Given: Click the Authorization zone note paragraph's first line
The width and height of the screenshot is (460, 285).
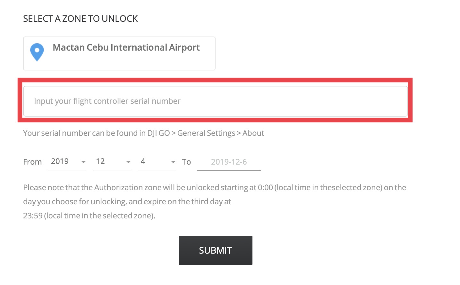Looking at the screenshot, I should click(214, 188).
